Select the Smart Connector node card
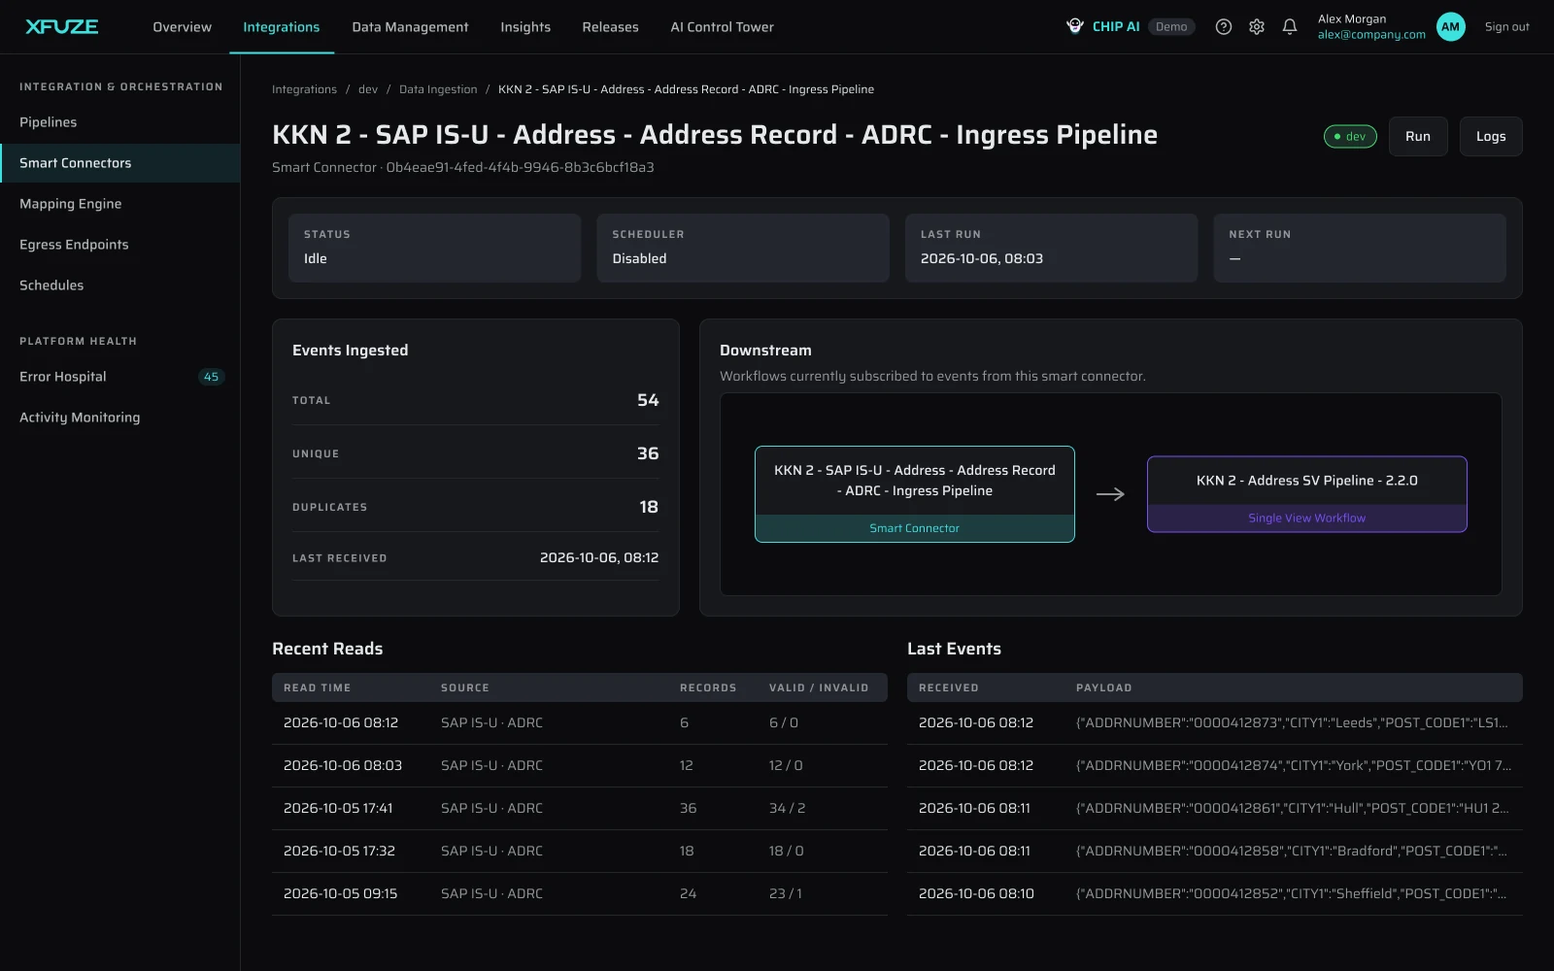This screenshot has height=971, width=1554. (915, 494)
